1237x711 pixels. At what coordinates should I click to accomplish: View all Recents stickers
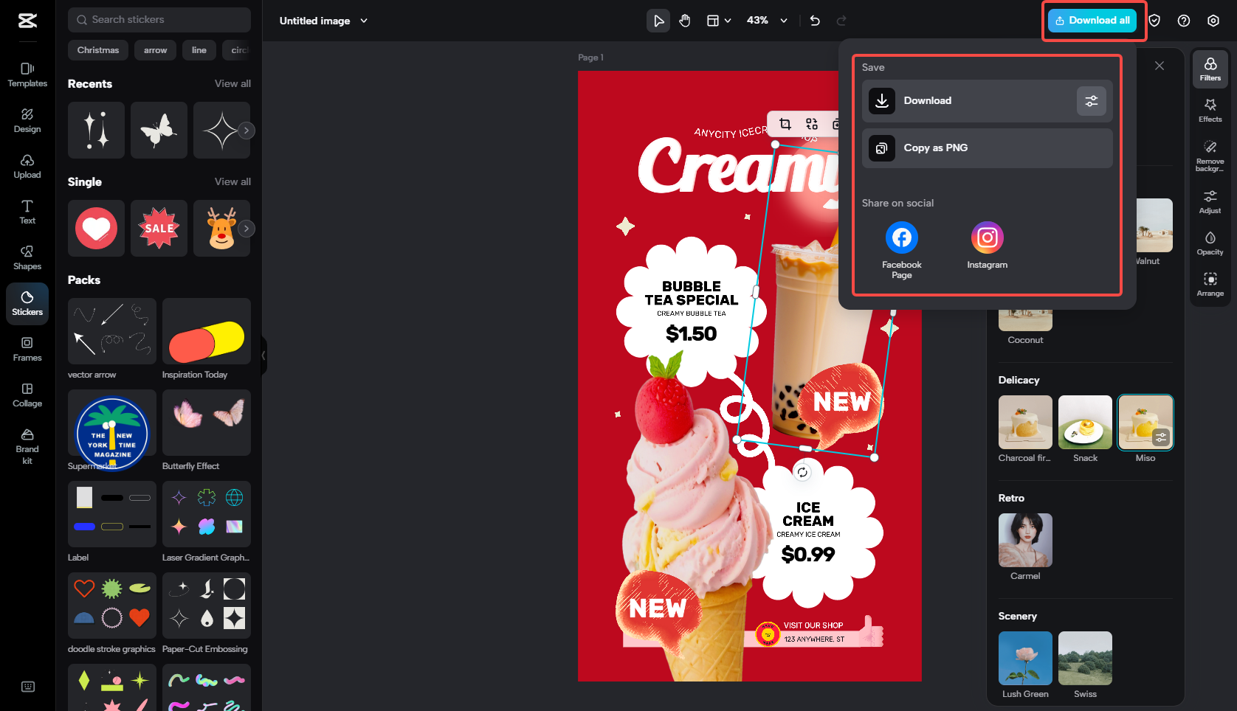point(232,84)
